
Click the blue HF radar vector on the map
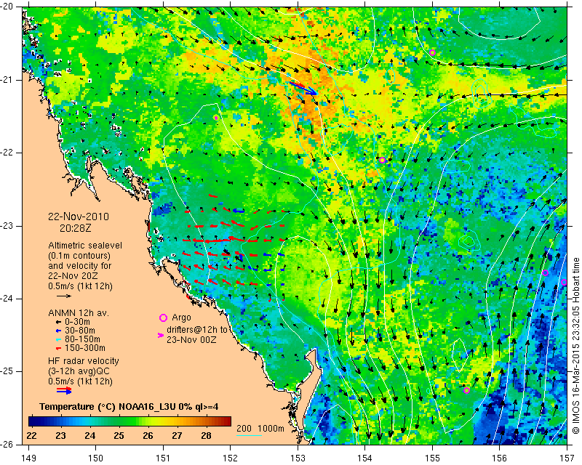[x=303, y=88]
